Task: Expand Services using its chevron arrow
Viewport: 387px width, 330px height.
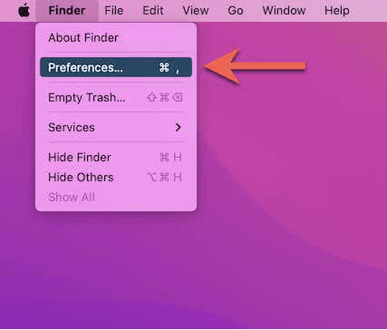Action: click(179, 128)
